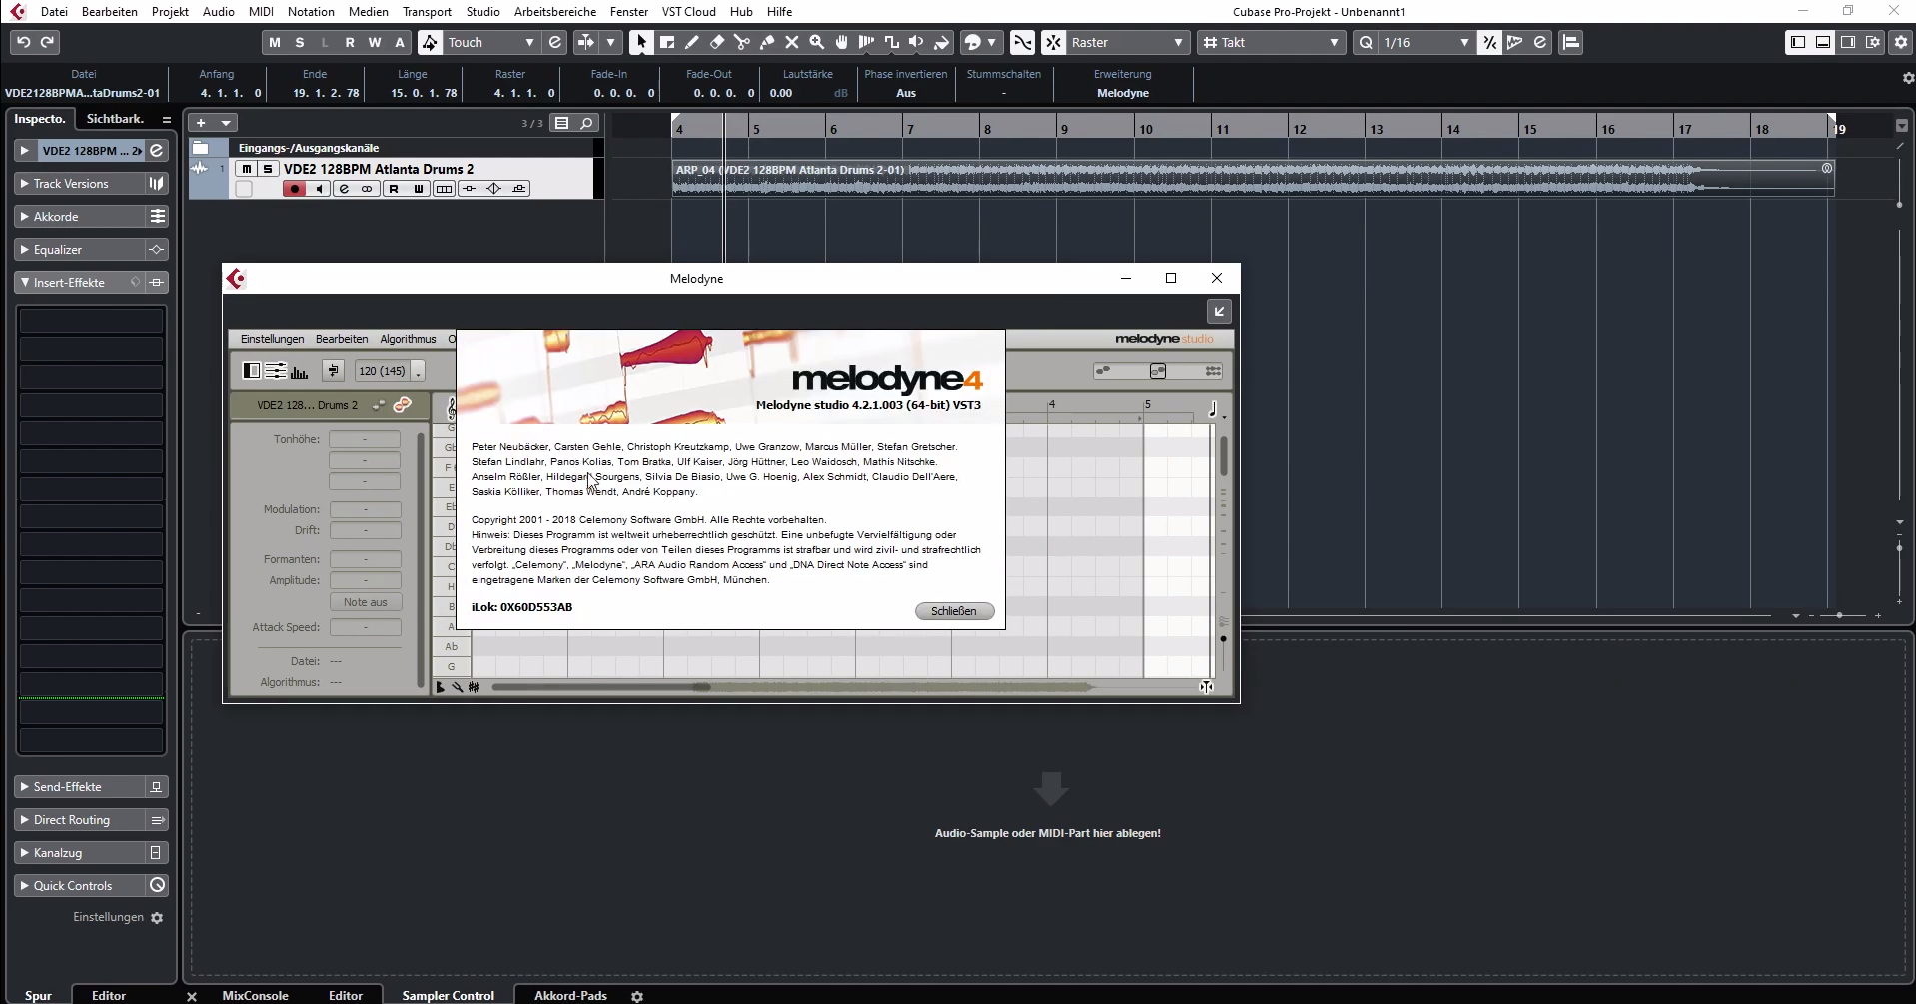Add a track with the plus button
This screenshot has width=1916, height=1004.
click(201, 123)
